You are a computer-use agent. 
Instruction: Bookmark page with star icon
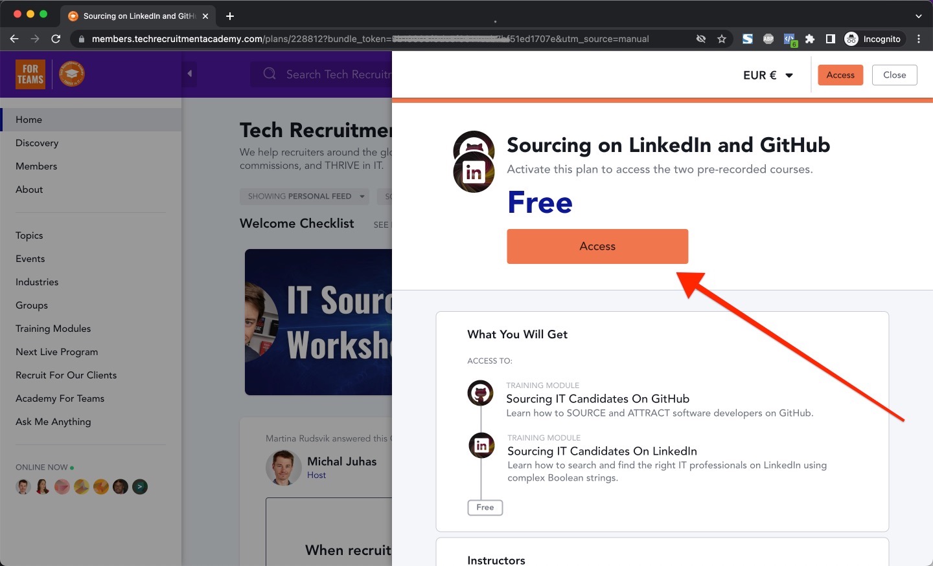coord(722,39)
